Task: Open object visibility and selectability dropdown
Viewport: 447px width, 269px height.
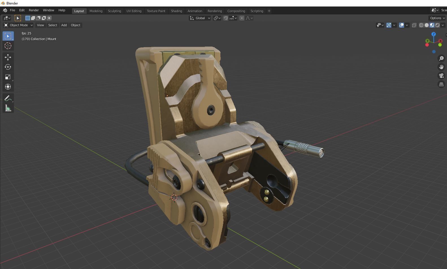Action: (x=380, y=25)
